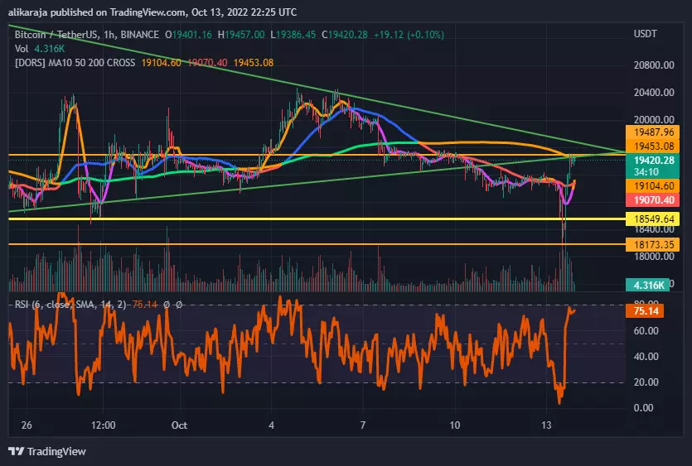This screenshot has height=466, width=692.
Task: Click the 4.316K value beside Vol label
Action: (50, 49)
